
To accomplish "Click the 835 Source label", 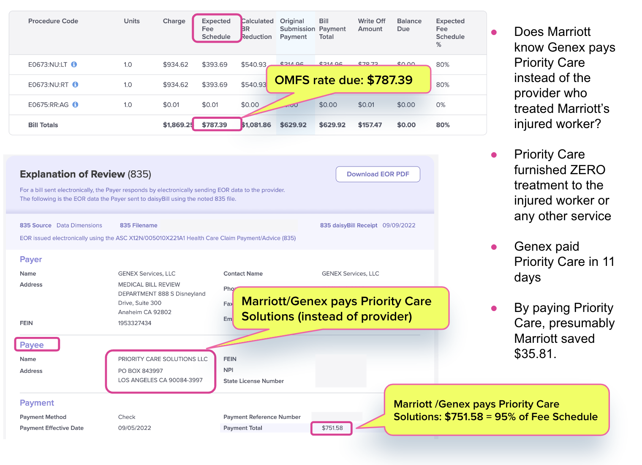I will pyautogui.click(x=35, y=225).
